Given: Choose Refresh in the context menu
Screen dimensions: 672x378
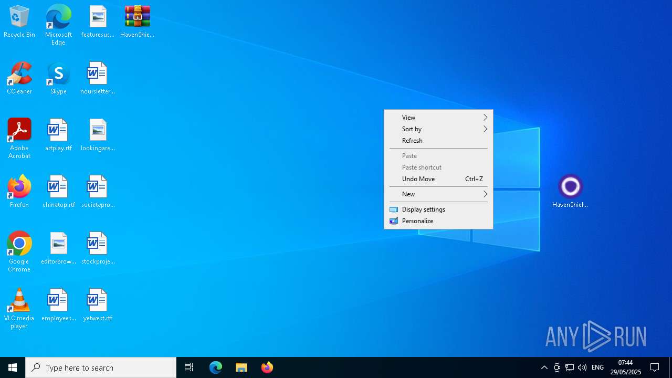Looking at the screenshot, I should (438, 141).
